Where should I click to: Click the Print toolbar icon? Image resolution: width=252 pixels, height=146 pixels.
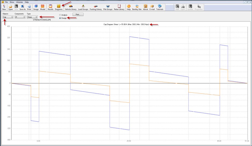[x=29, y=8]
